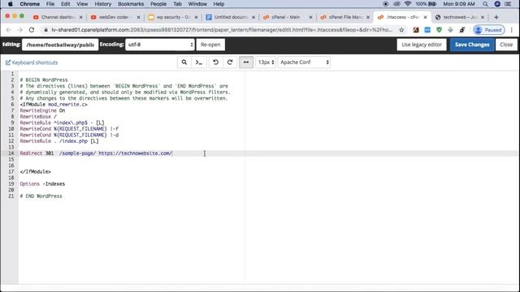Undo the last edit
520x292 pixels.
(x=216, y=62)
